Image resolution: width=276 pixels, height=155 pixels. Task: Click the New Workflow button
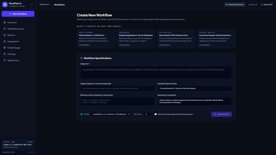point(18,14)
